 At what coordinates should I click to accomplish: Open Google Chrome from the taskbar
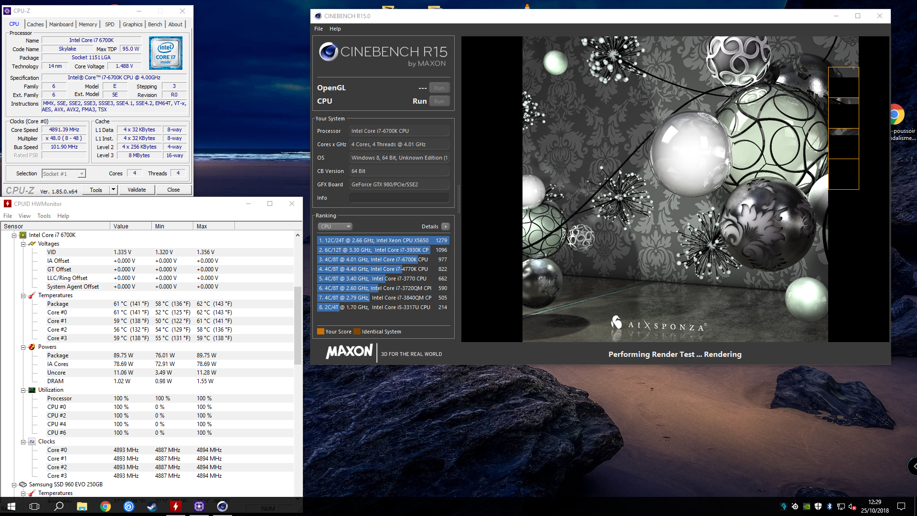[106, 506]
